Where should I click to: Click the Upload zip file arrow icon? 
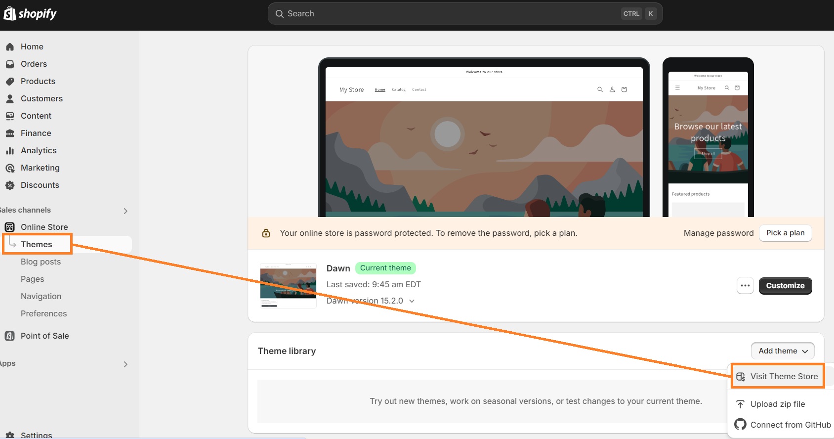[x=740, y=404]
